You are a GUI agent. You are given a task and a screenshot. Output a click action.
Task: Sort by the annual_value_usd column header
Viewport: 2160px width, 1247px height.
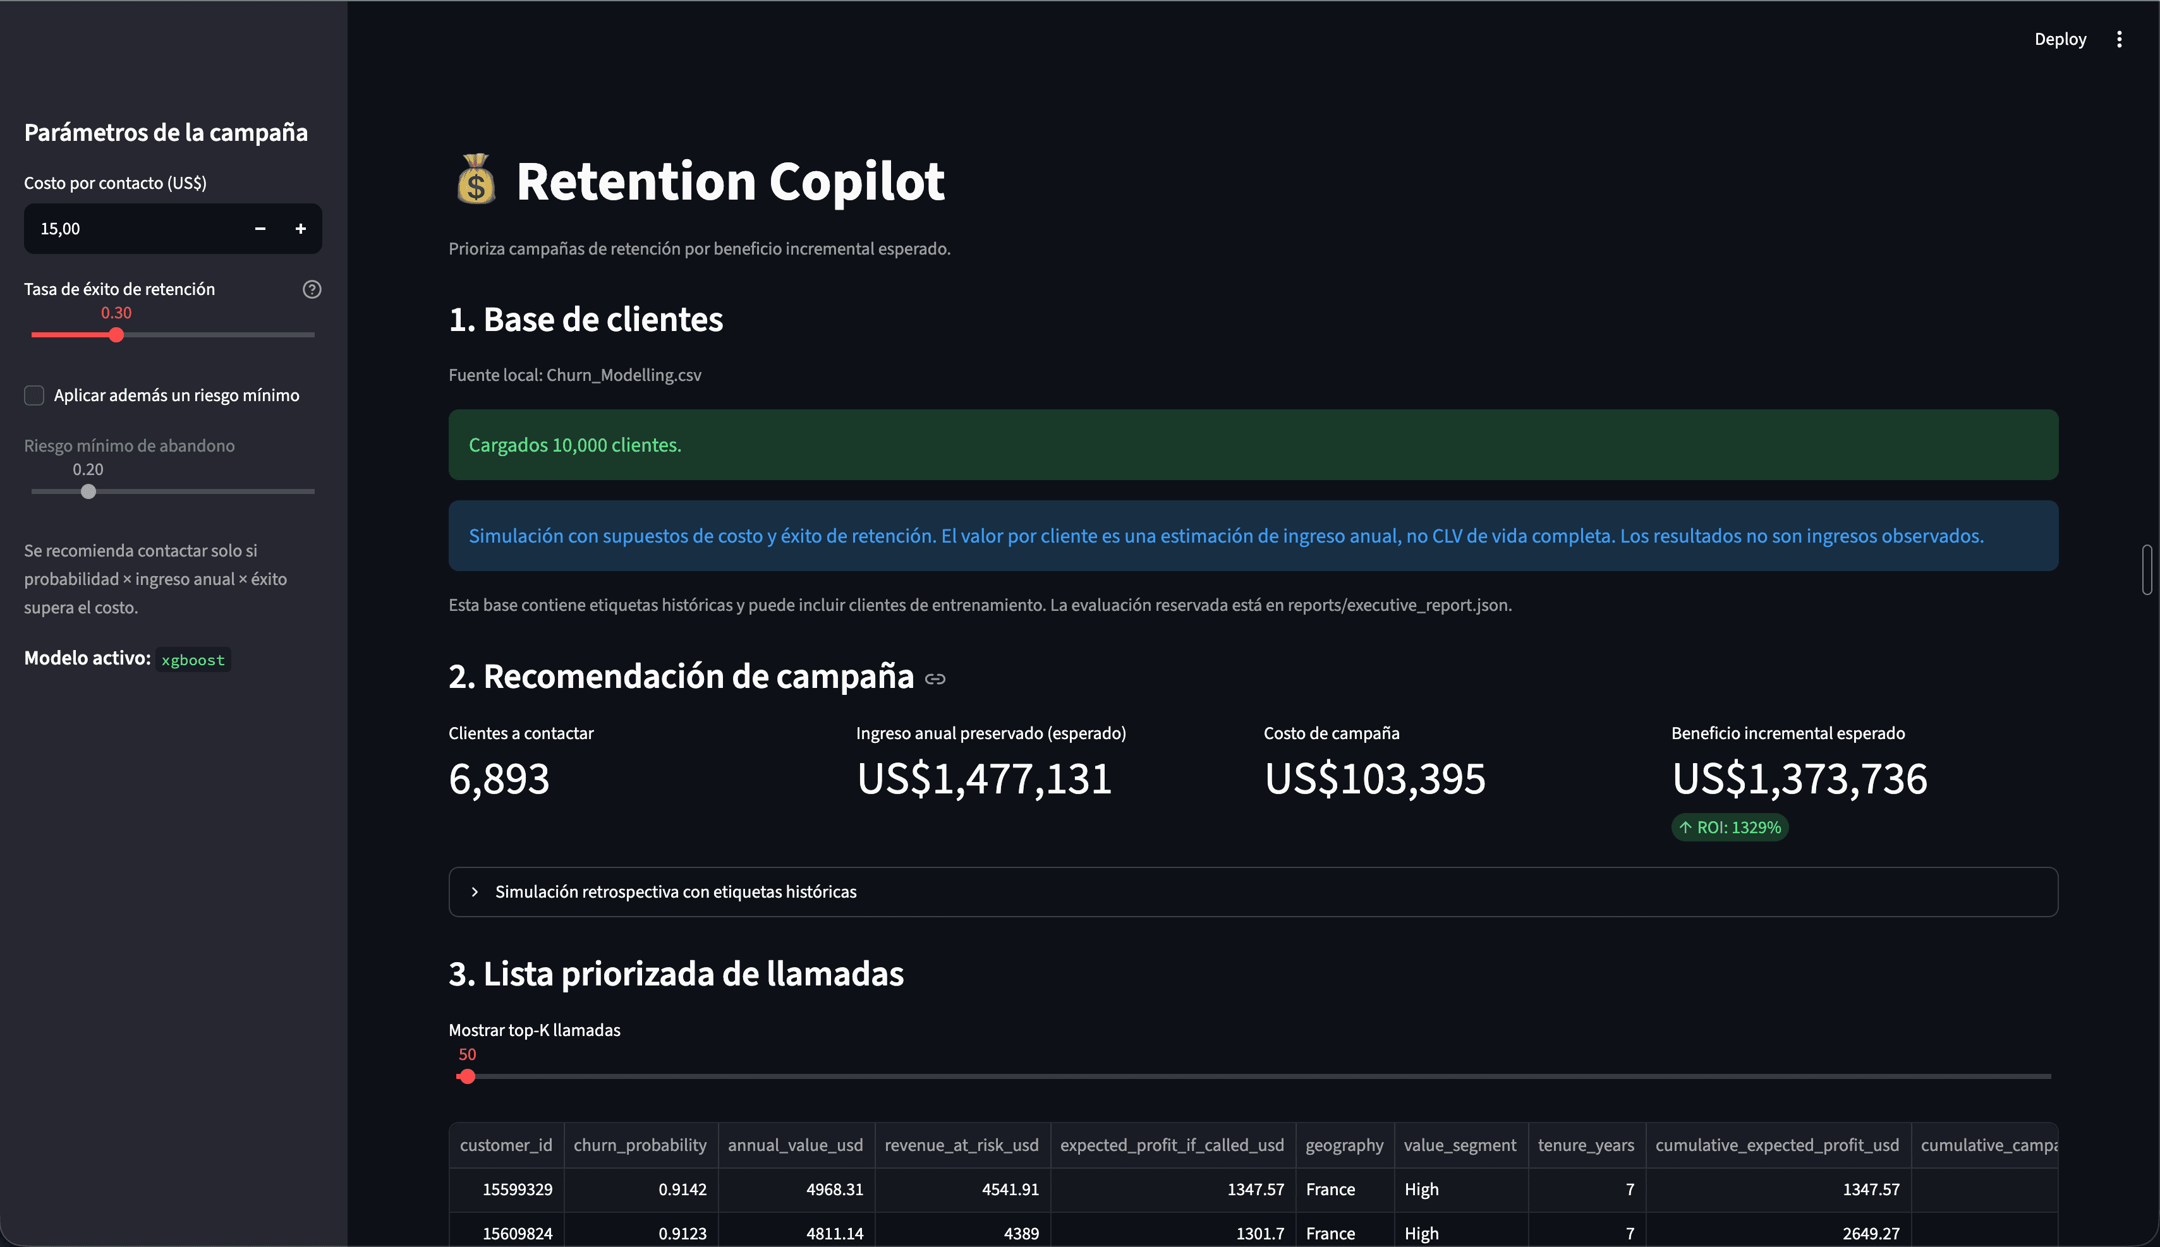click(796, 1145)
